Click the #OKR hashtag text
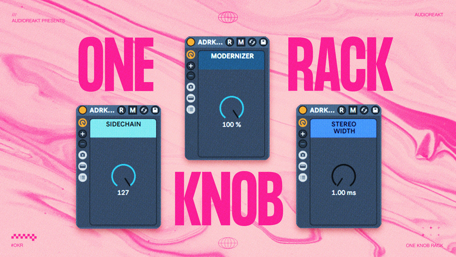This screenshot has width=456, height=257. (x=17, y=245)
